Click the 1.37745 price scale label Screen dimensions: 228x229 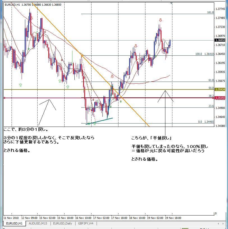[220, 9]
